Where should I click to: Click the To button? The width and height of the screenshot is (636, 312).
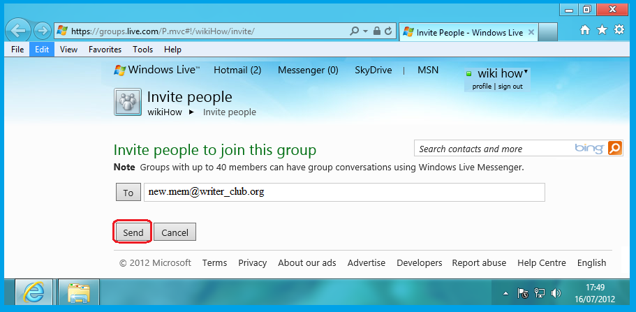(128, 193)
